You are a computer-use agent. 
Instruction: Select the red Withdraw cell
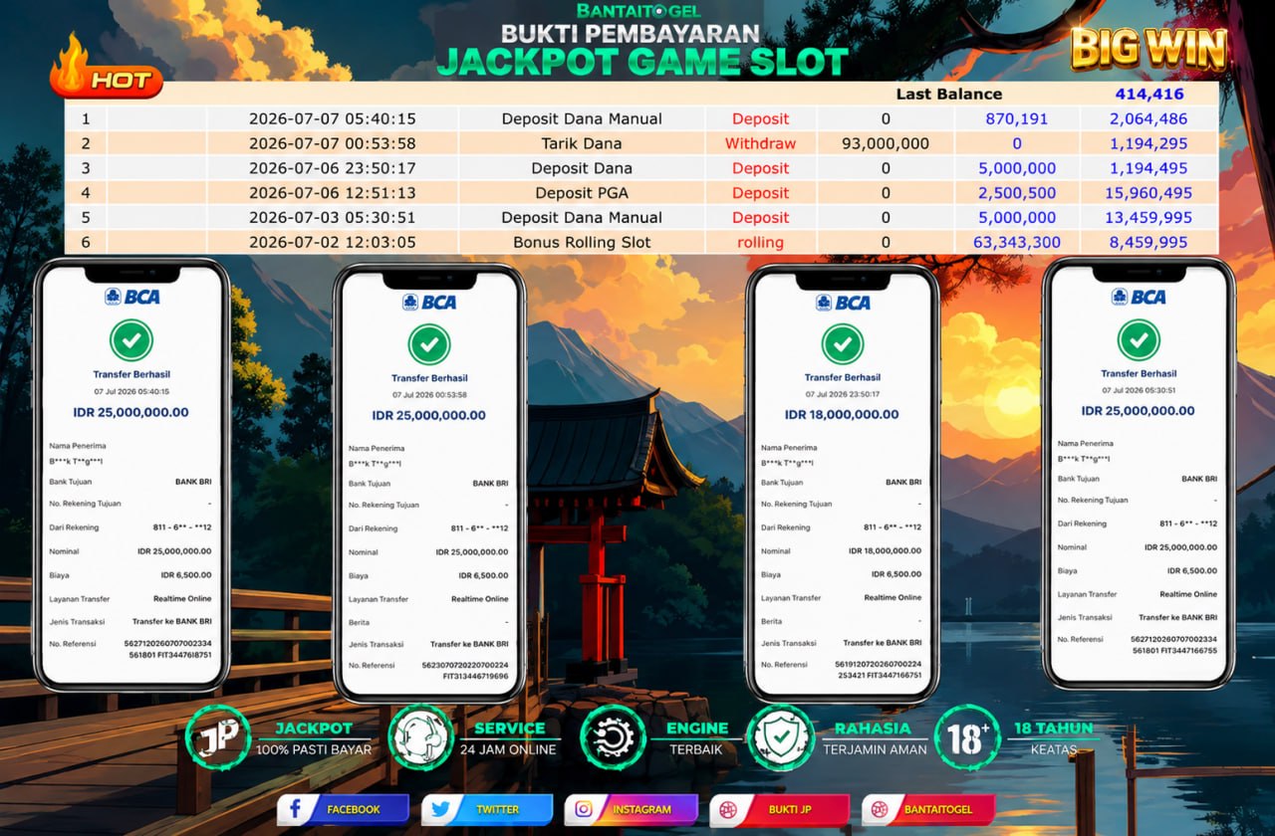coord(761,143)
